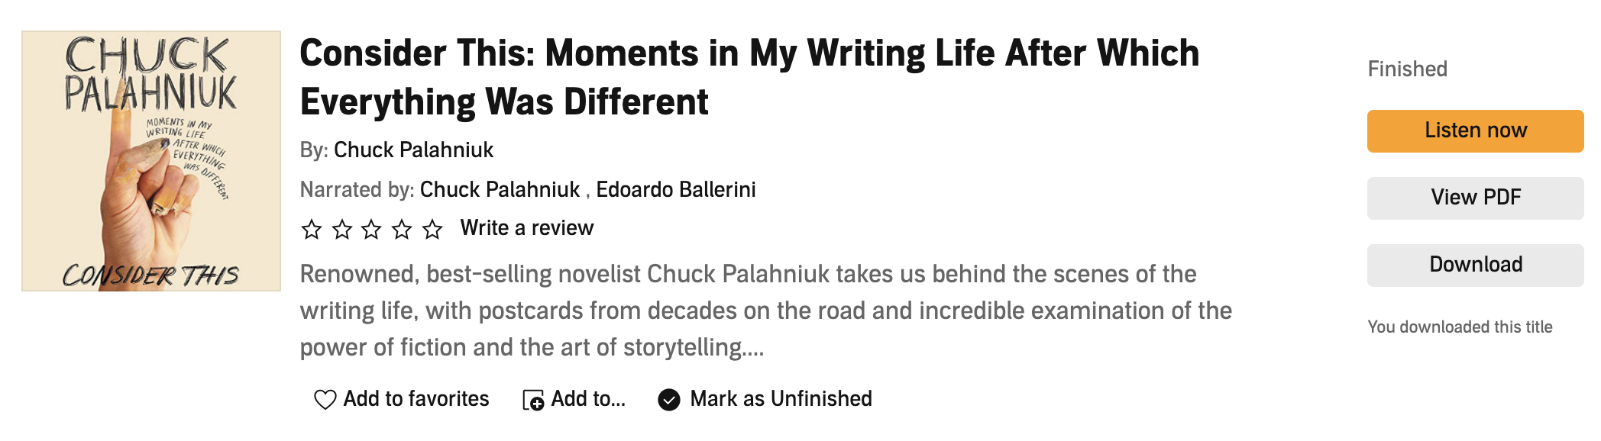
Task: Toggle Add to favorites
Action: pyautogui.click(x=416, y=399)
